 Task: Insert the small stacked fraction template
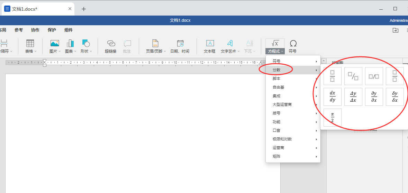pyautogui.click(x=395, y=76)
